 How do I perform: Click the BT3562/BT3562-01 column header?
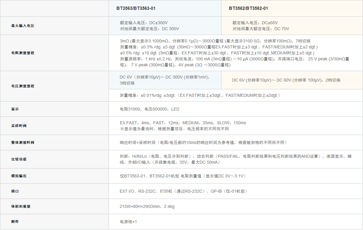(248, 8)
